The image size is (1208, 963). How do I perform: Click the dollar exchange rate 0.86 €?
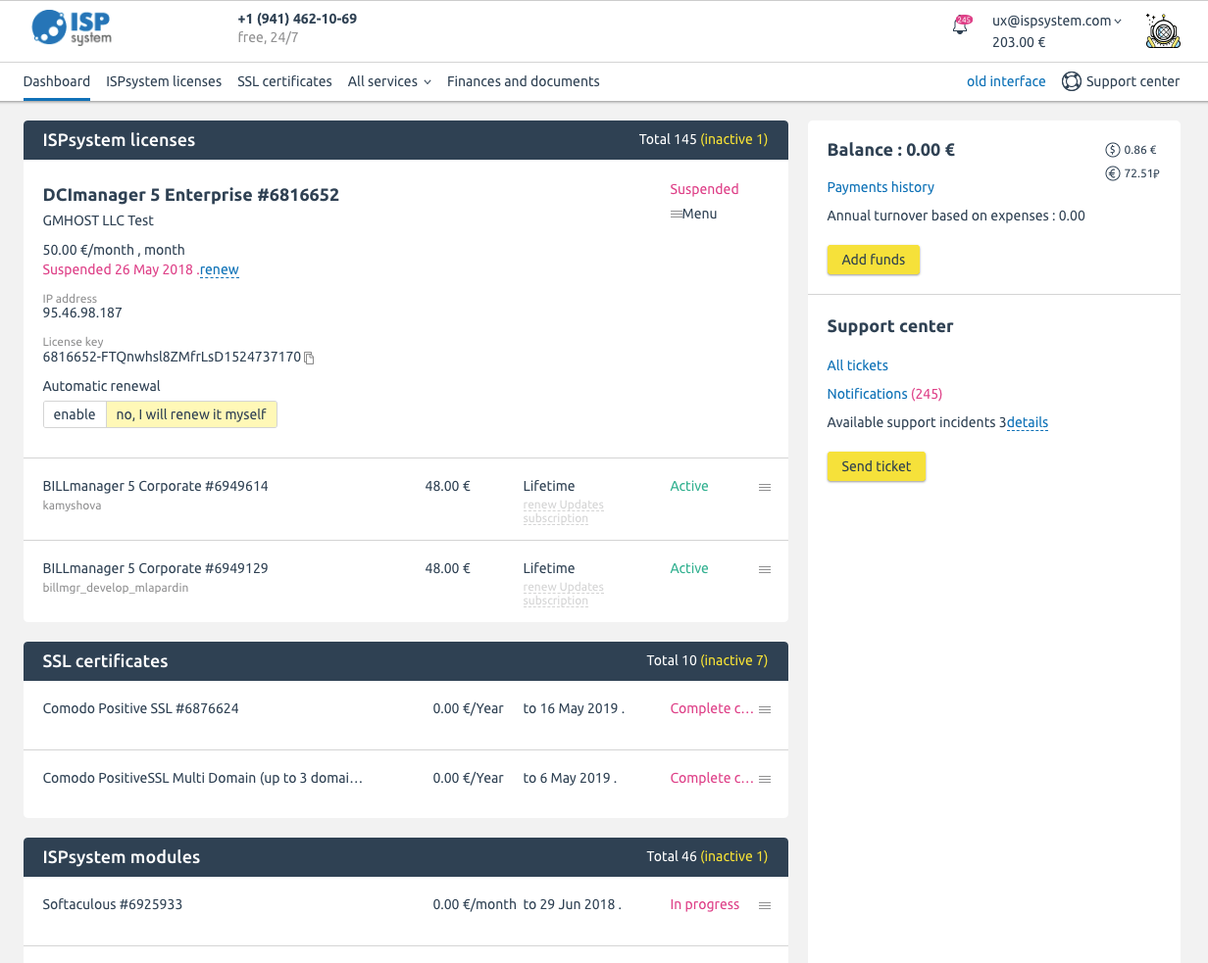point(1131,150)
